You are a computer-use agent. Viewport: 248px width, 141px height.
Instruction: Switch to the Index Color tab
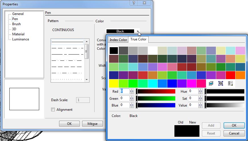coord(118,40)
